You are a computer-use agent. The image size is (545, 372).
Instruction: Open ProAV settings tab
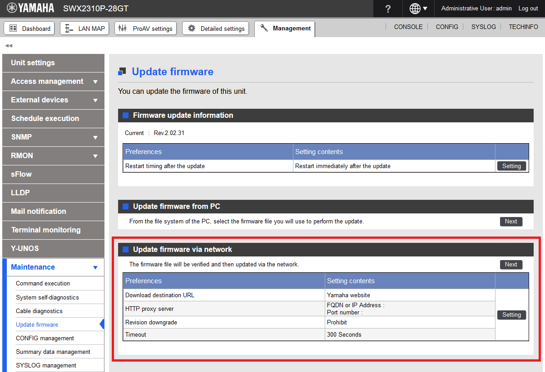(145, 29)
